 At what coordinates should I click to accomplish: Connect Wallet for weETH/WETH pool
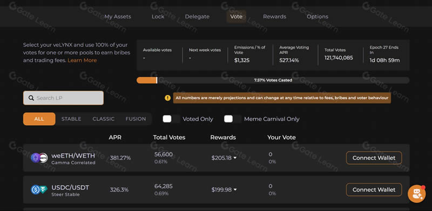coord(374,158)
